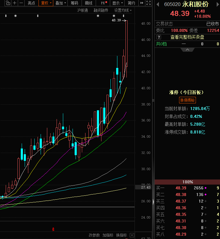Image resolution: width=220 pixels, height=239 pixels.
Task: Click 换指标 to switch indicator
Action: click(122, 235)
